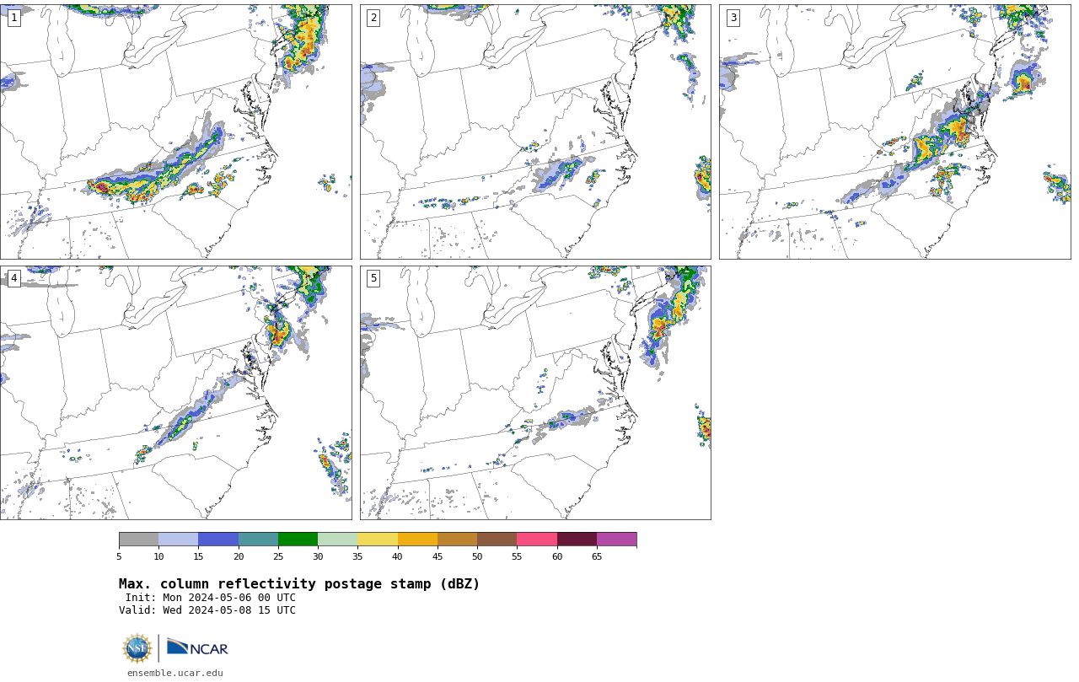The image size is (1079, 682).
Task: Open ensemble member 4 reflectivity map
Action: 175,393
